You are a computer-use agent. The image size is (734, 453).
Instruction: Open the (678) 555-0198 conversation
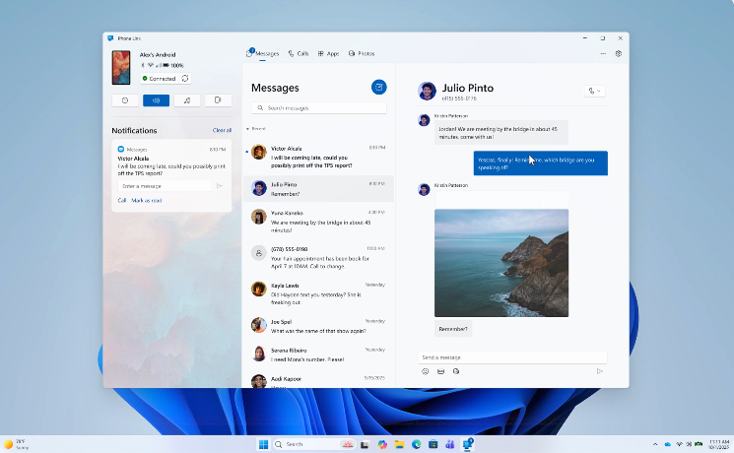(318, 257)
